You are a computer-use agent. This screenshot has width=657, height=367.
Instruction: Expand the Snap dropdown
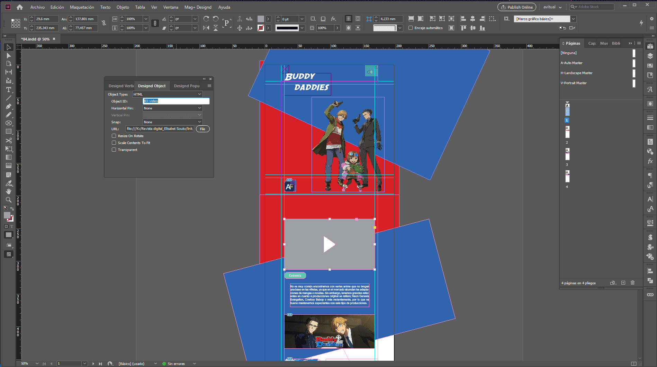point(172,122)
